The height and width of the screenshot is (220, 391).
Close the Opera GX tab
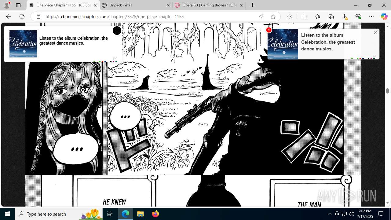pos(241,5)
